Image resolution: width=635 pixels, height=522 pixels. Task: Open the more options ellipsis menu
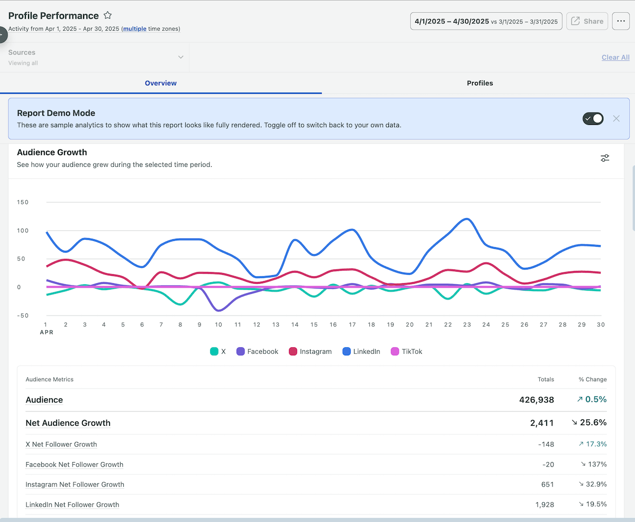620,21
